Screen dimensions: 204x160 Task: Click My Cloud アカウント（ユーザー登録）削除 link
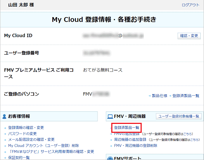(x=43, y=145)
